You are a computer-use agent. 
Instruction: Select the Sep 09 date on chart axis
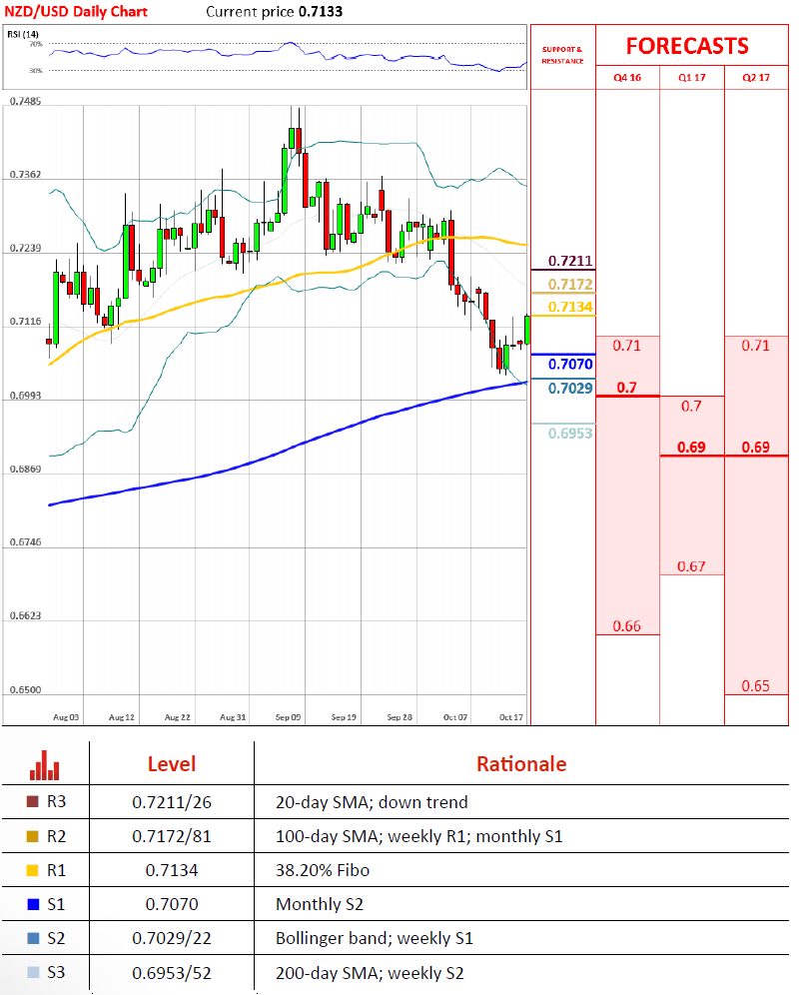tap(289, 717)
